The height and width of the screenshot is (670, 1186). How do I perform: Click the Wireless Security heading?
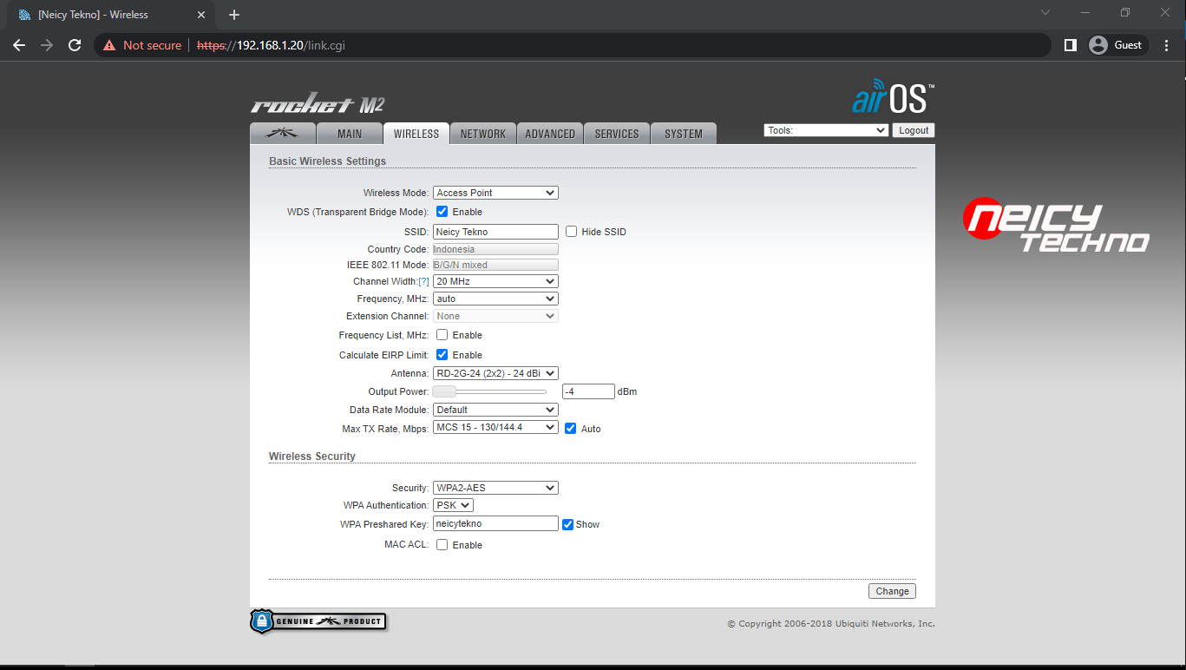coord(312,457)
